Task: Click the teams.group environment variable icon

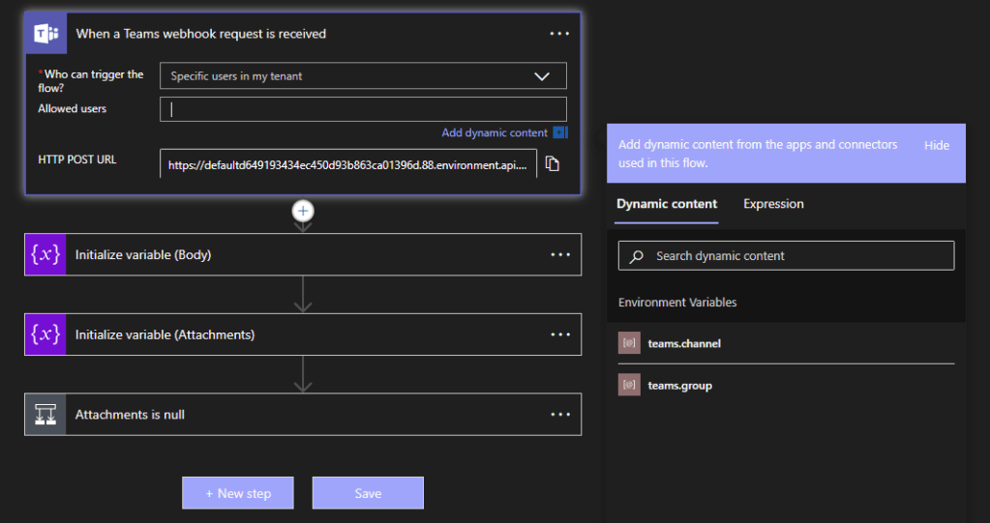Action: (x=629, y=386)
